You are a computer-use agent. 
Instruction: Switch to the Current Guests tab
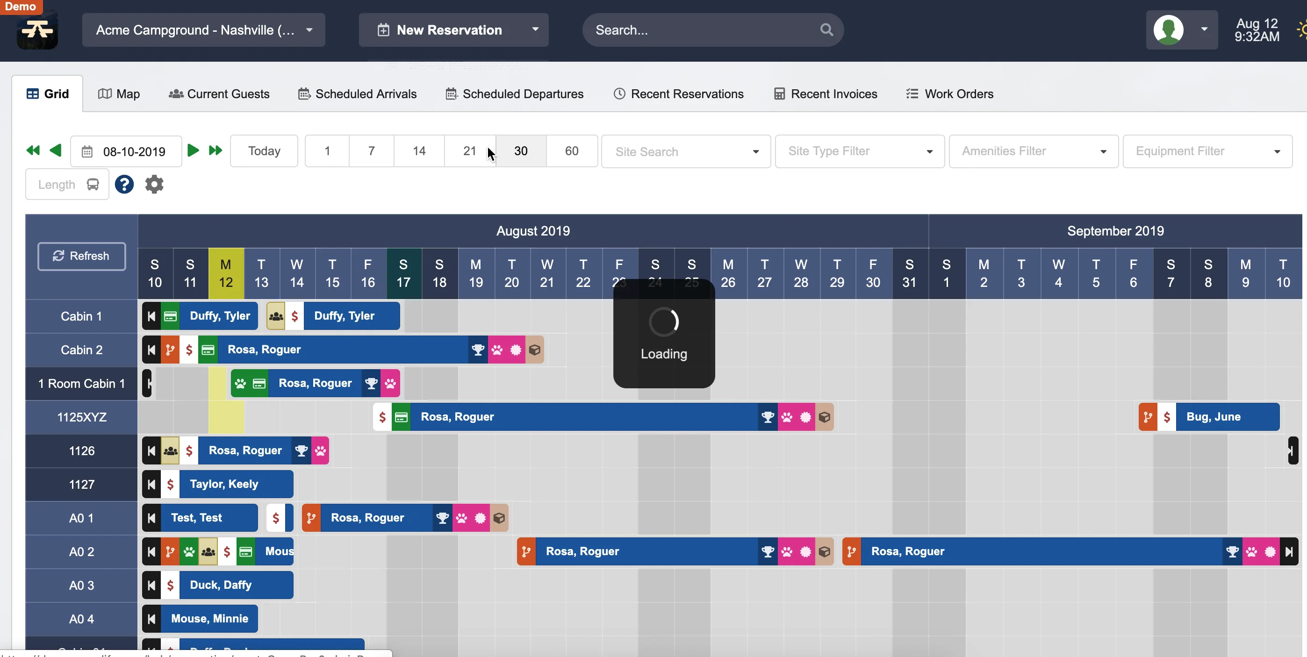coord(219,94)
